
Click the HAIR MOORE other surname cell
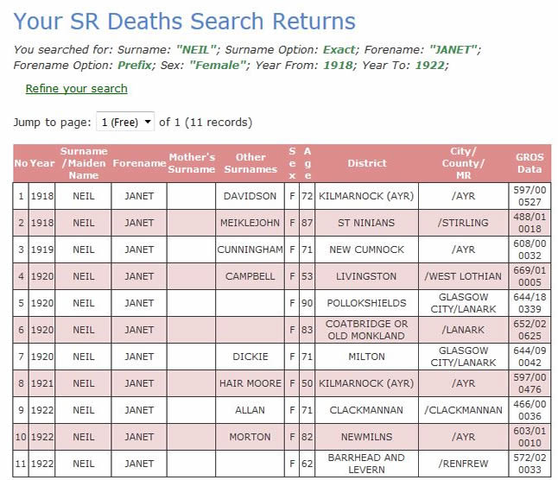tap(250, 383)
